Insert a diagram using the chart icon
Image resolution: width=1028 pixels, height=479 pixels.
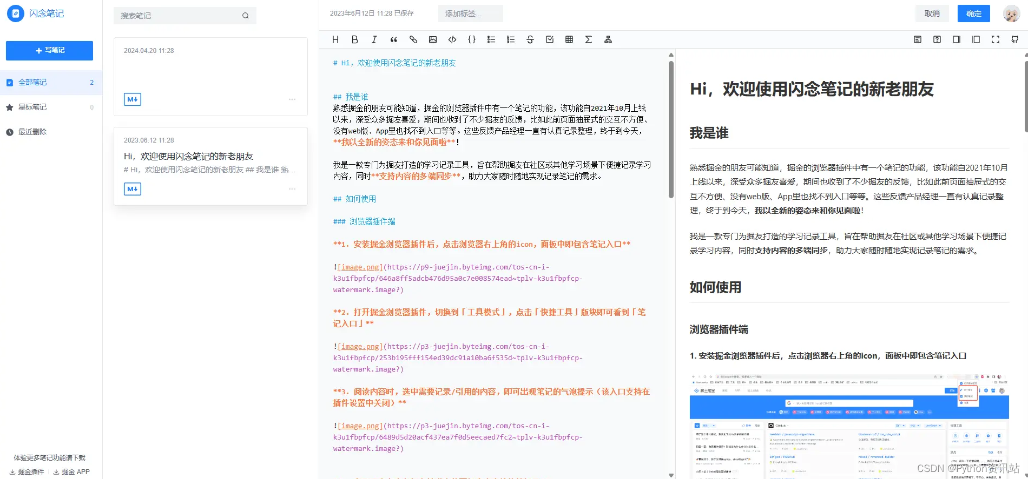(608, 39)
